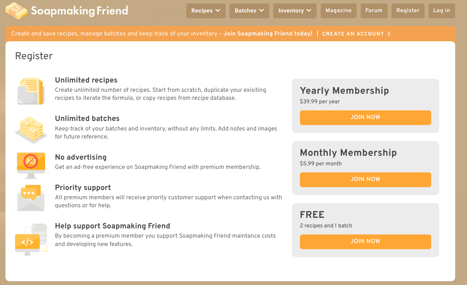Click the Log in button

[441, 11]
